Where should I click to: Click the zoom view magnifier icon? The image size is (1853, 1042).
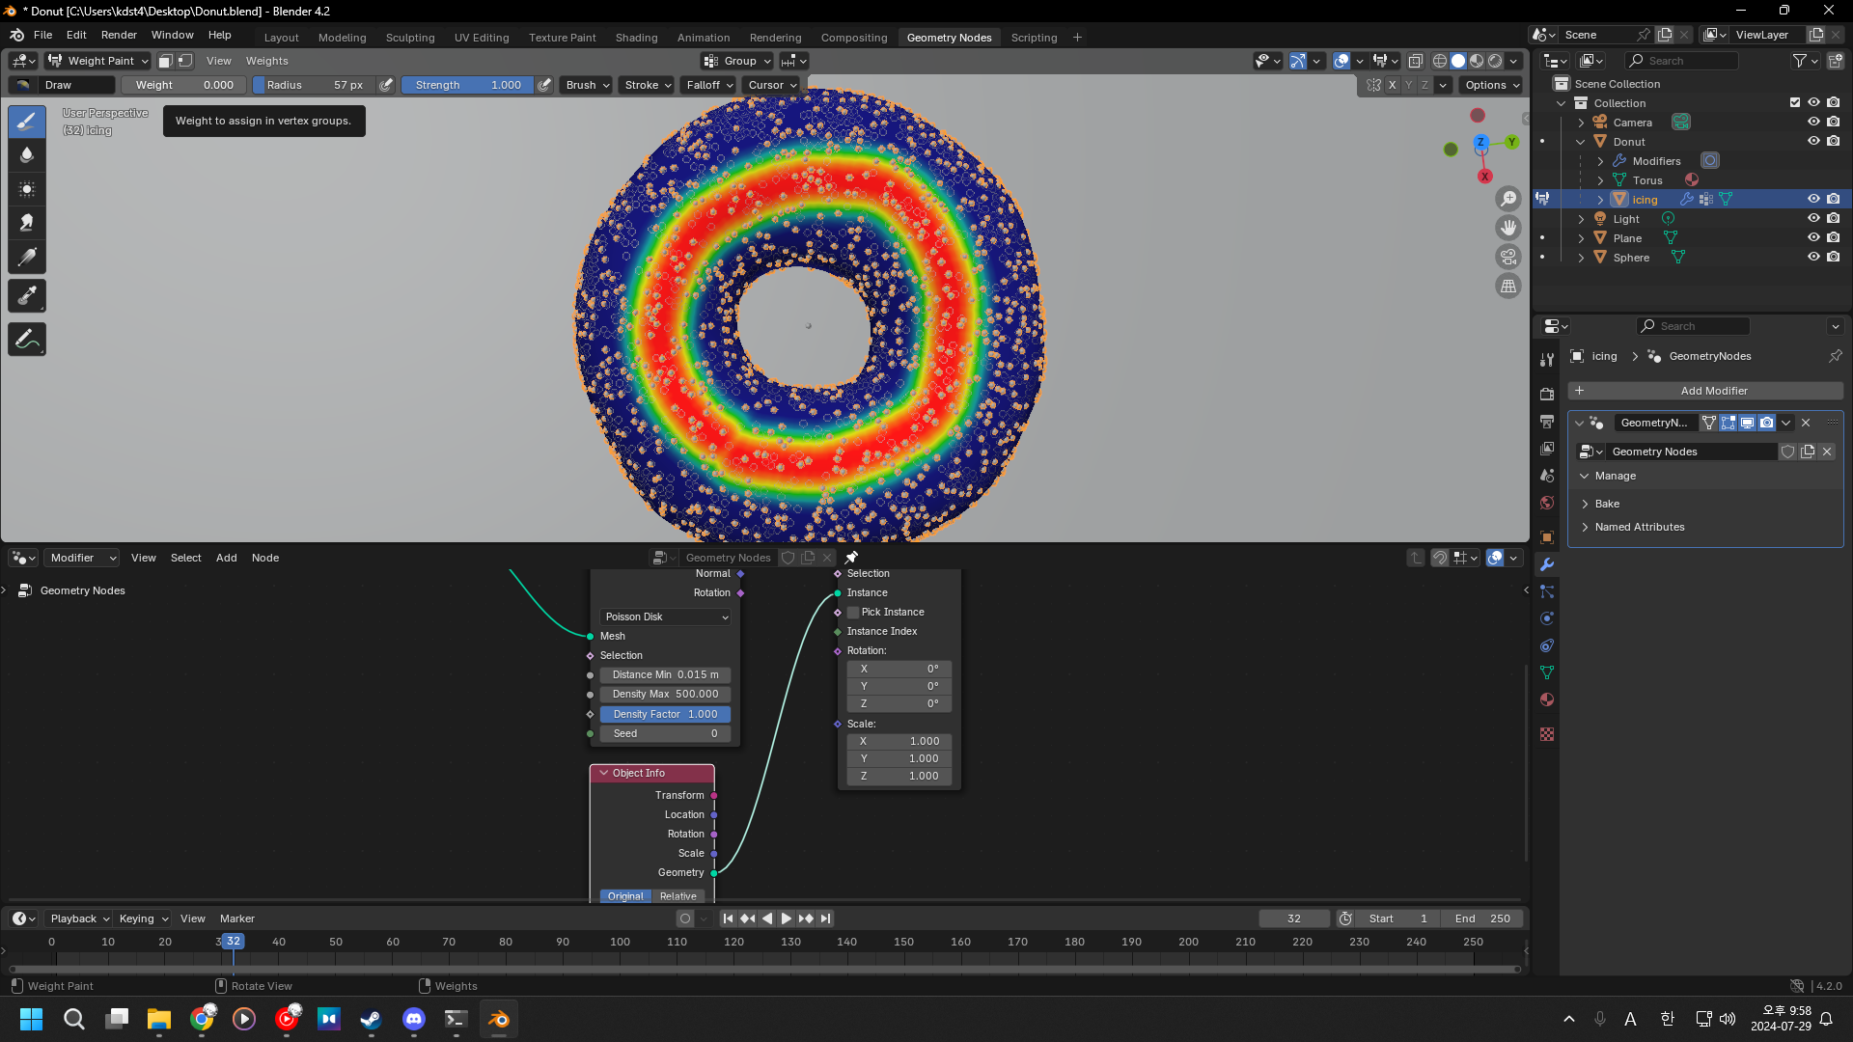coord(1508,199)
